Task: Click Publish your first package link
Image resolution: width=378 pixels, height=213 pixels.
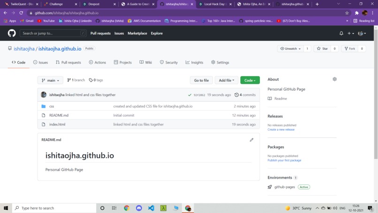Action: click(x=284, y=160)
